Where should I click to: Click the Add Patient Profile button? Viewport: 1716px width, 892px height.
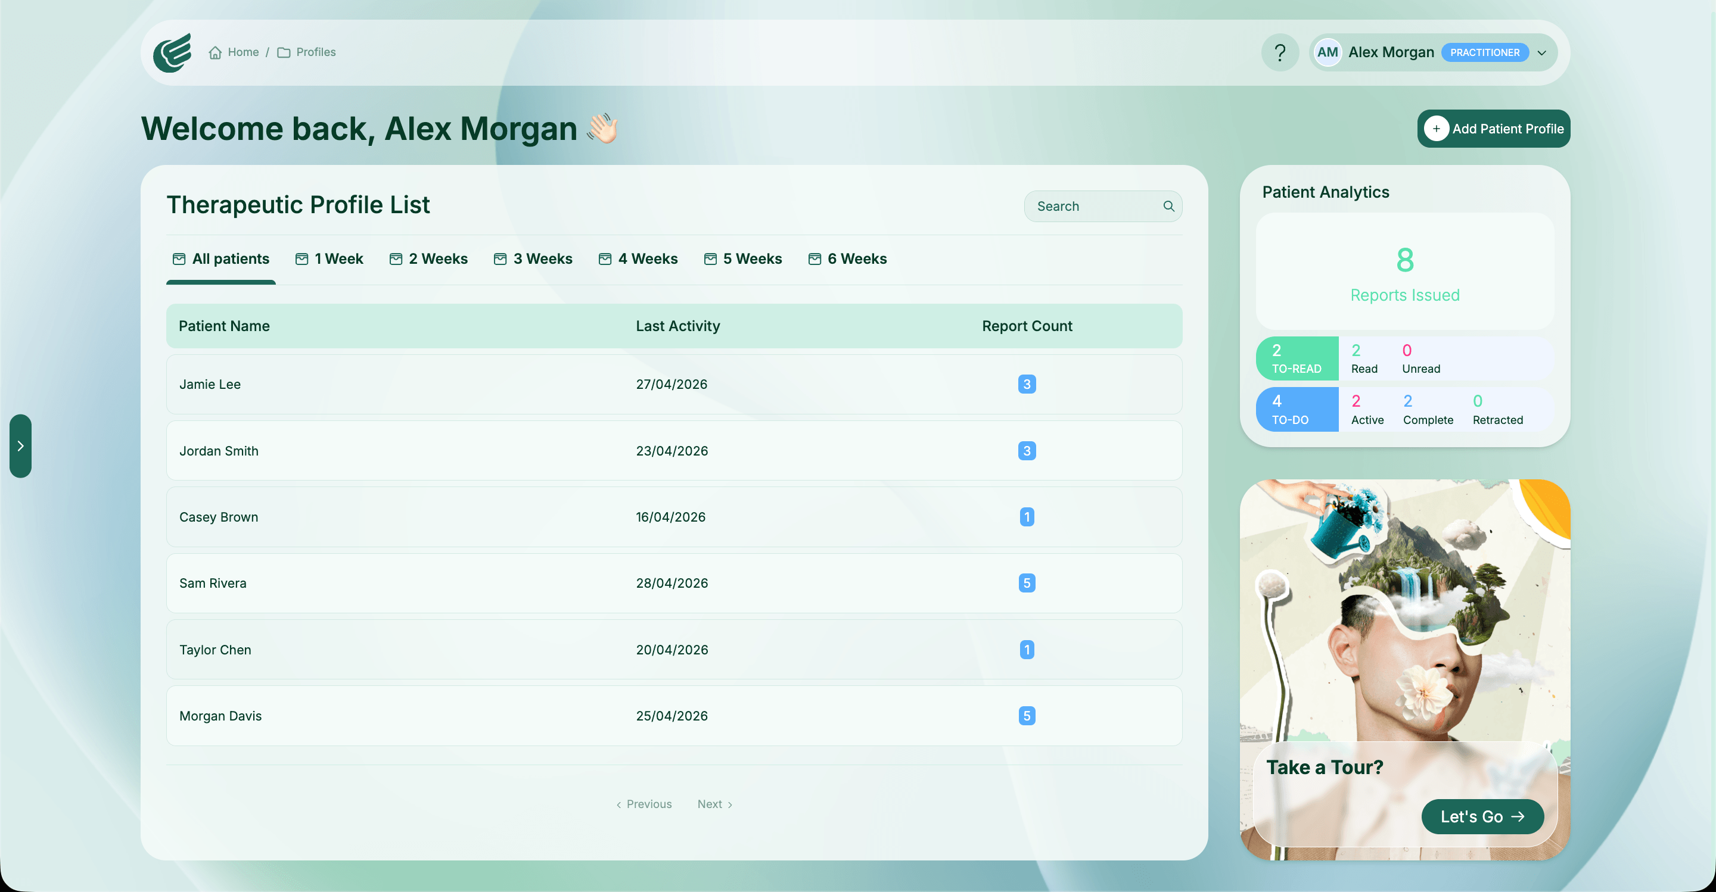coord(1494,129)
